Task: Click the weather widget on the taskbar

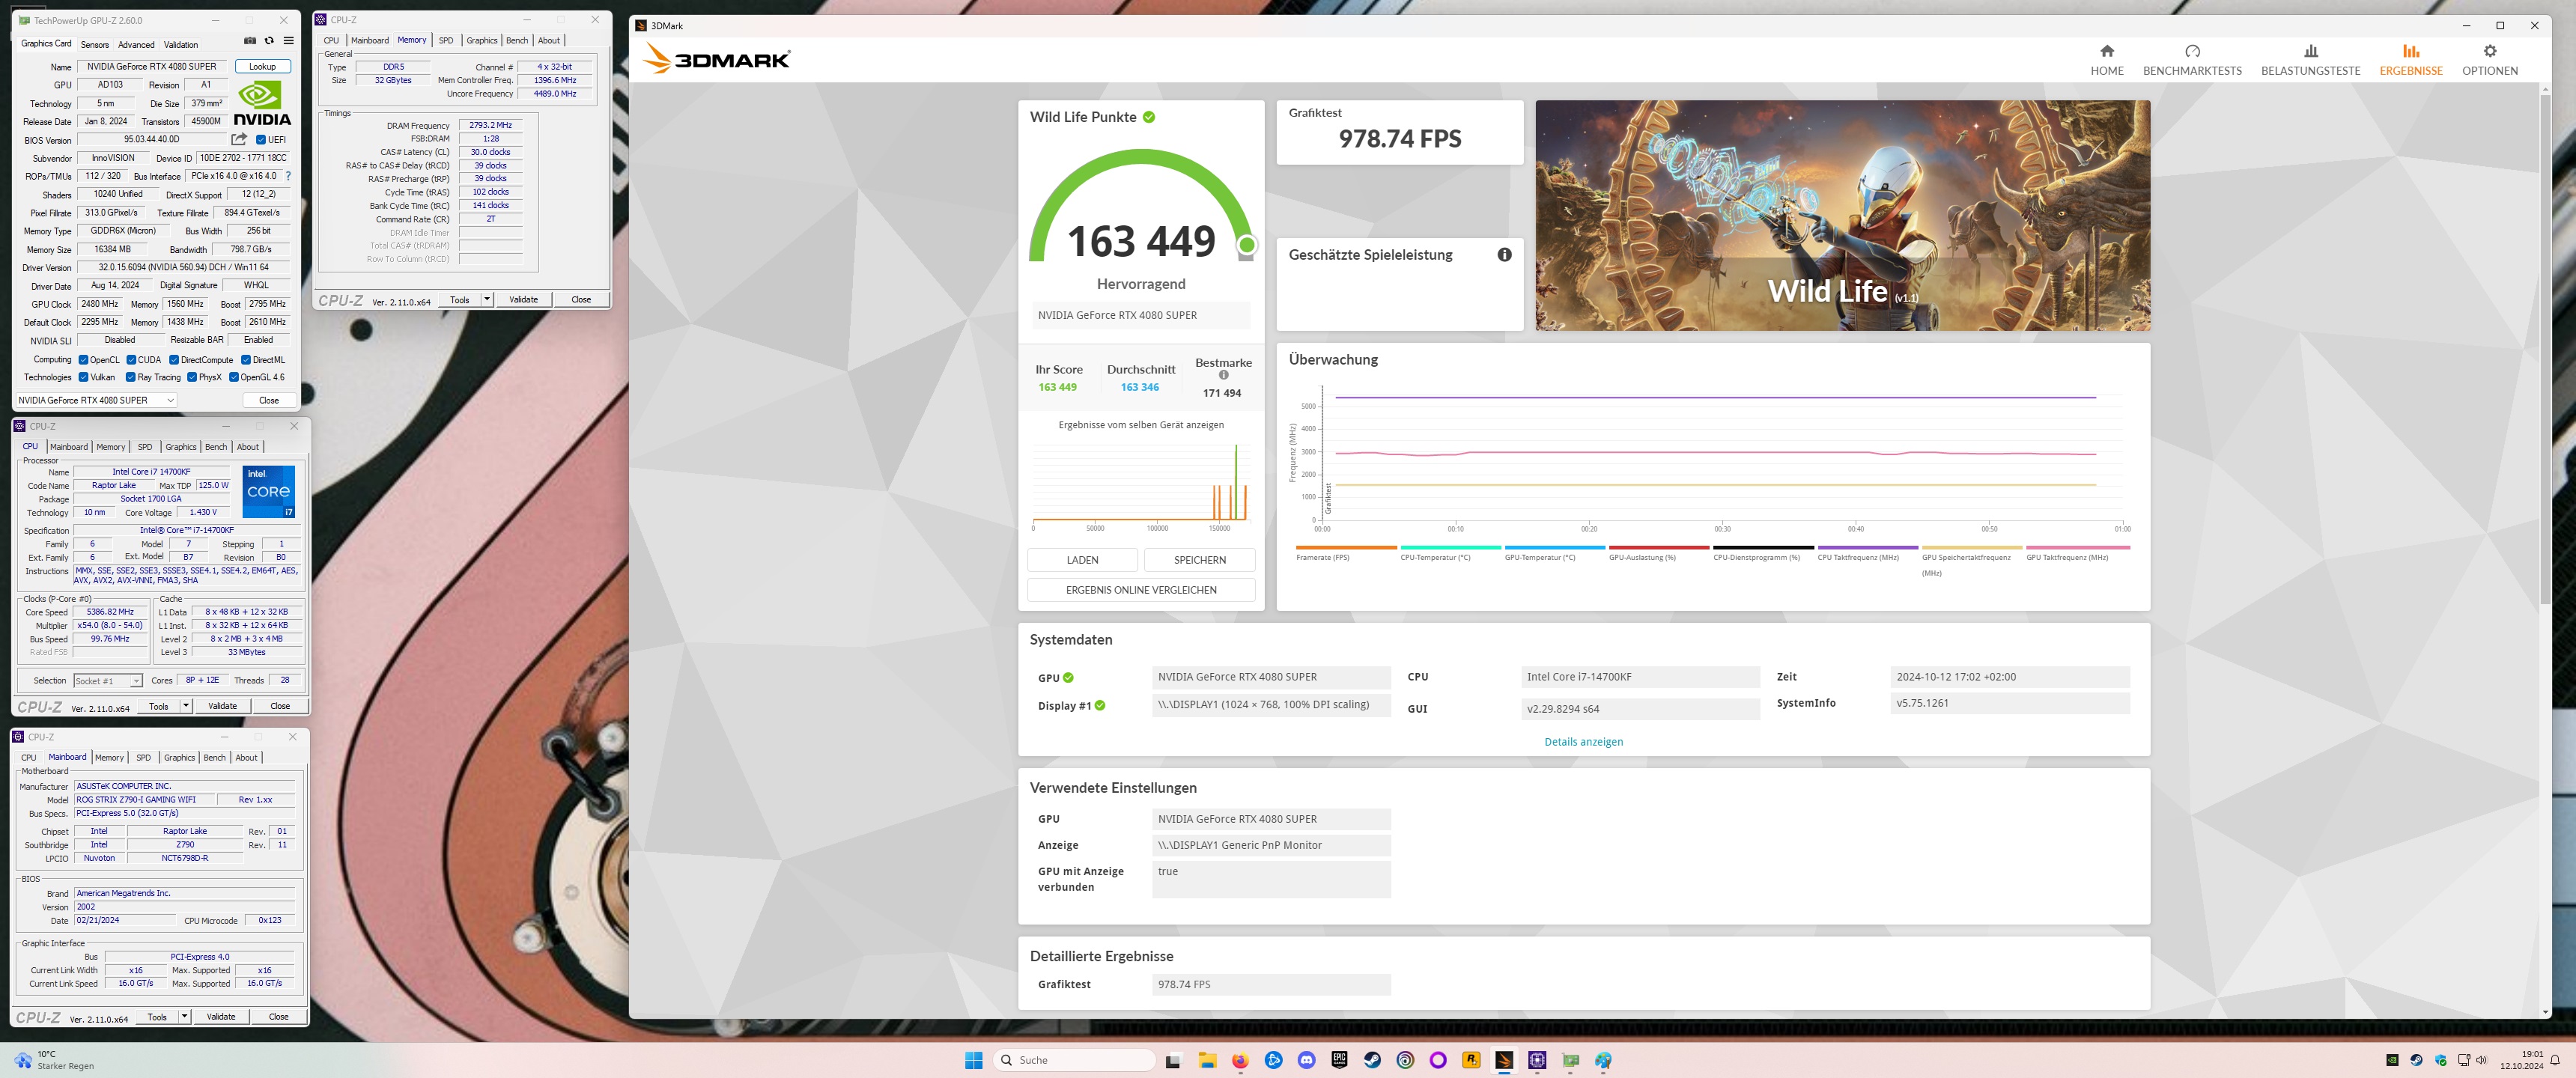Action: (x=55, y=1060)
